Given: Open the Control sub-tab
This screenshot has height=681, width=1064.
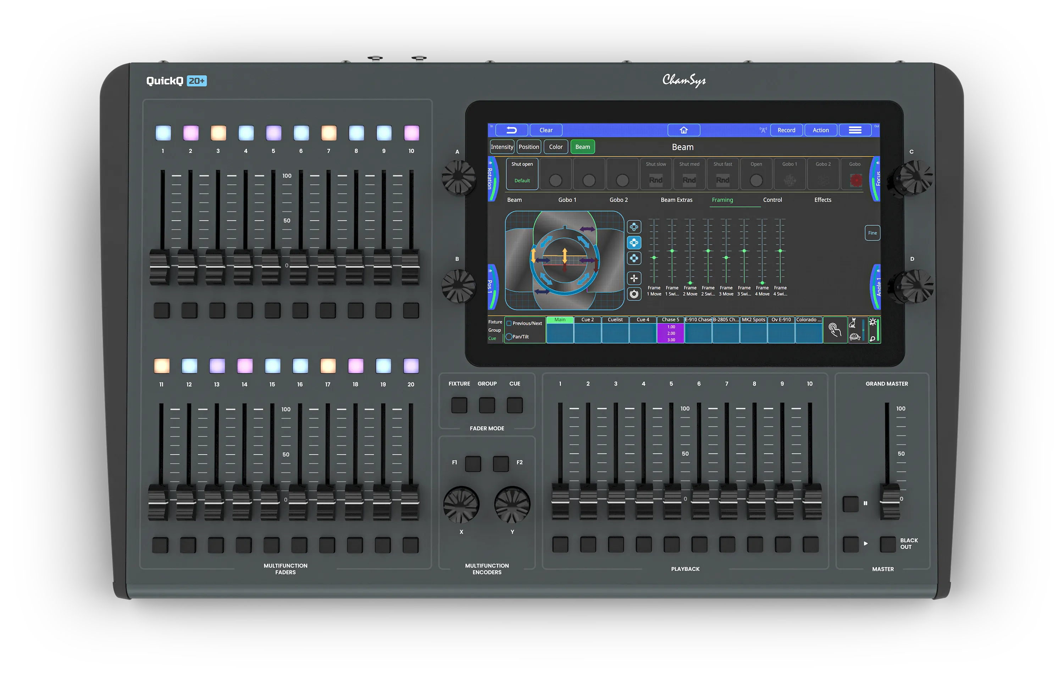Looking at the screenshot, I should pos(772,200).
